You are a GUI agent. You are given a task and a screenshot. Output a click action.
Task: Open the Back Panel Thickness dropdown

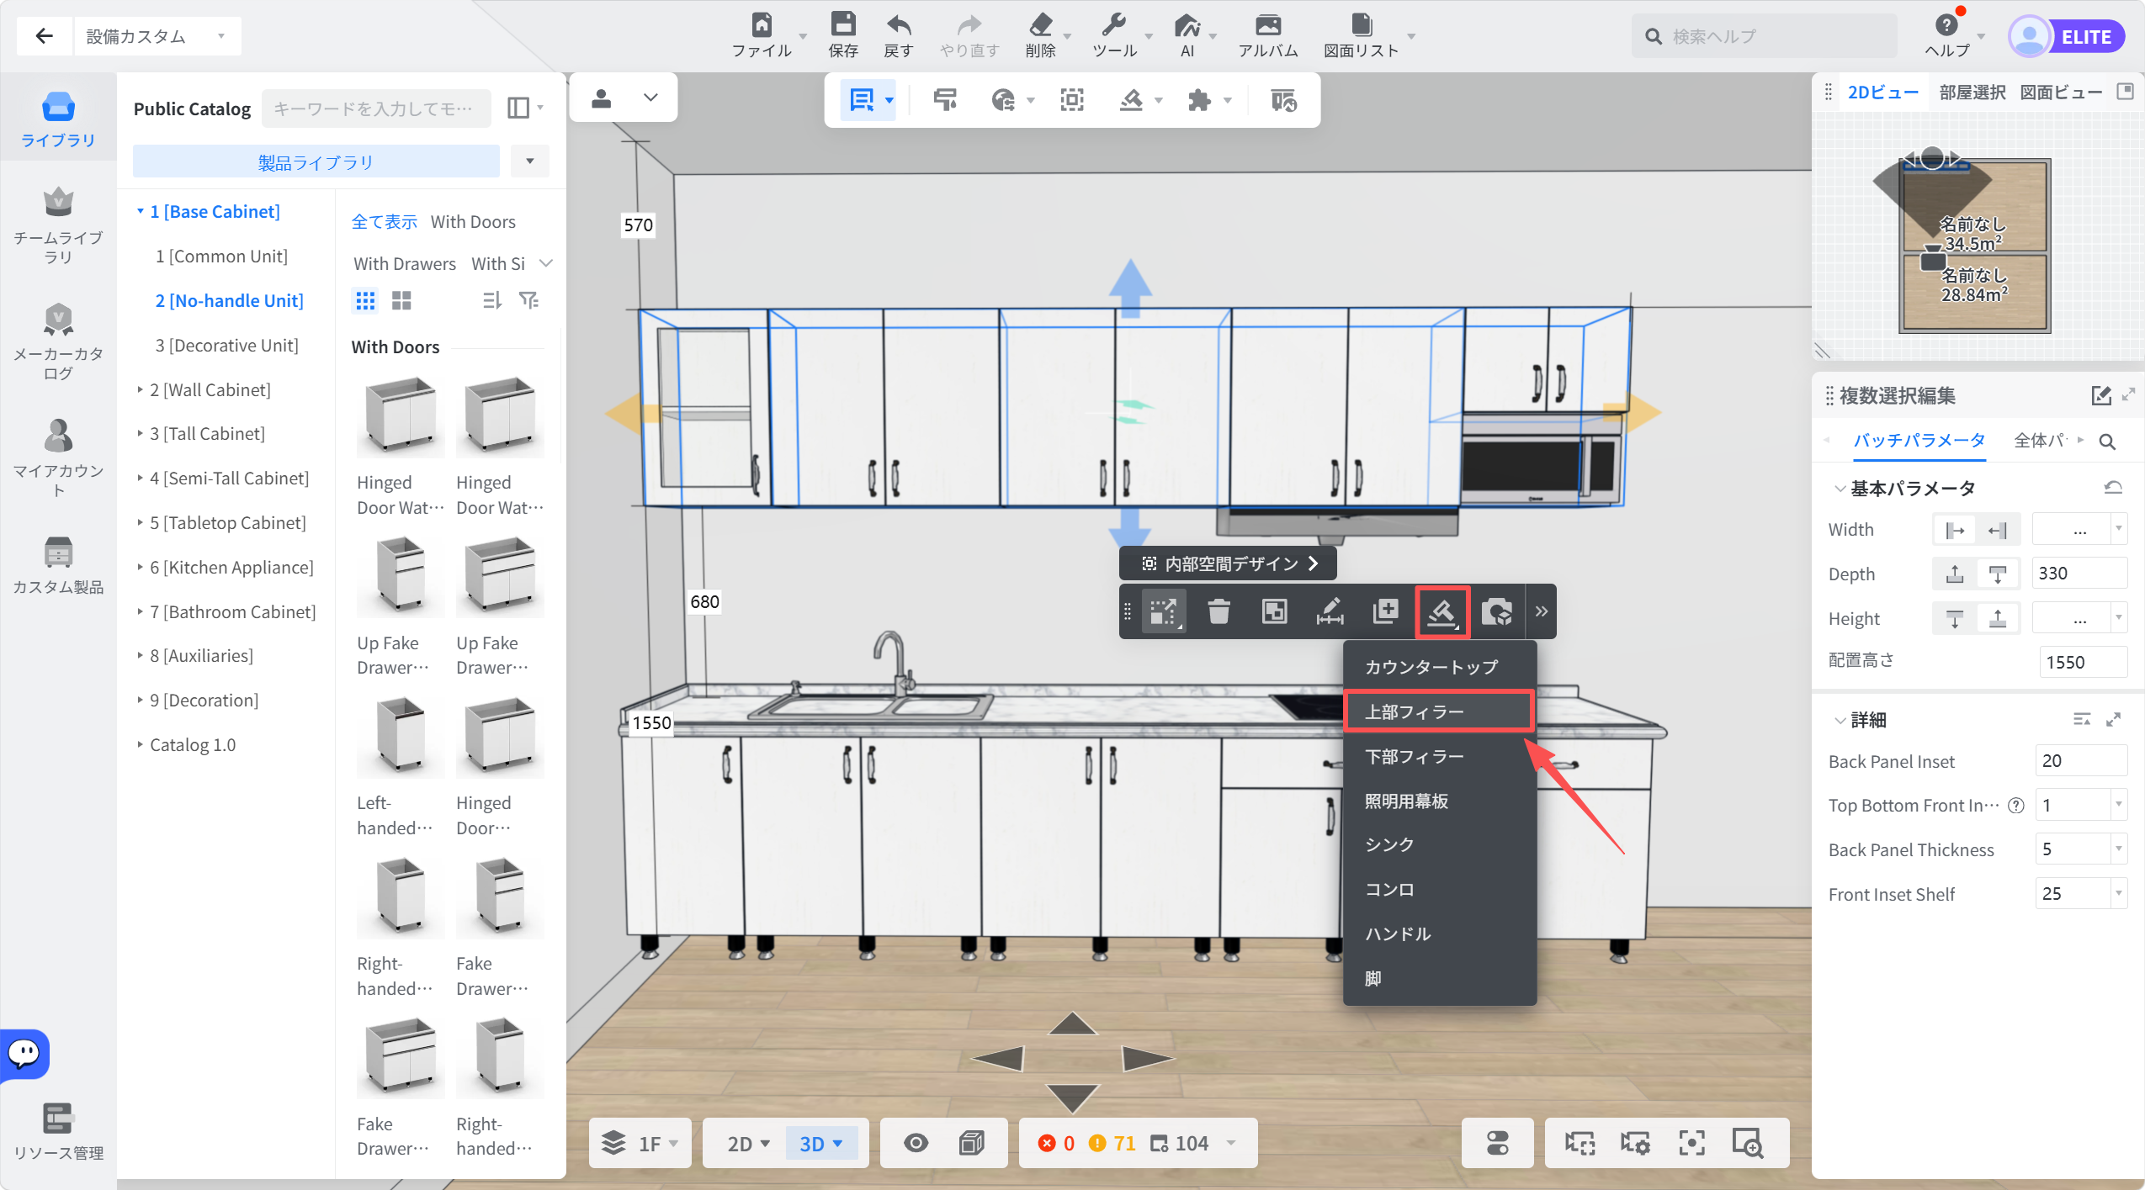click(x=2119, y=849)
